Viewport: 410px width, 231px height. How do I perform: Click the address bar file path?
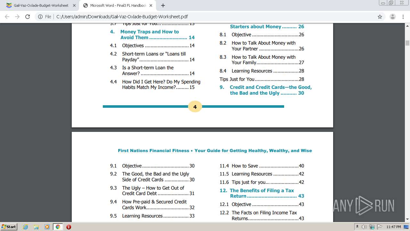tap(122, 17)
